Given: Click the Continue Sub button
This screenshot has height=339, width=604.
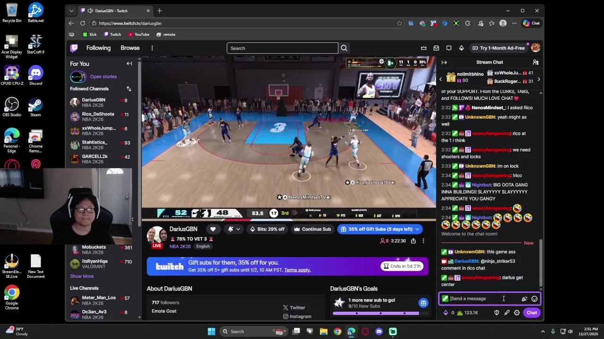Looking at the screenshot, I should pyautogui.click(x=312, y=229).
